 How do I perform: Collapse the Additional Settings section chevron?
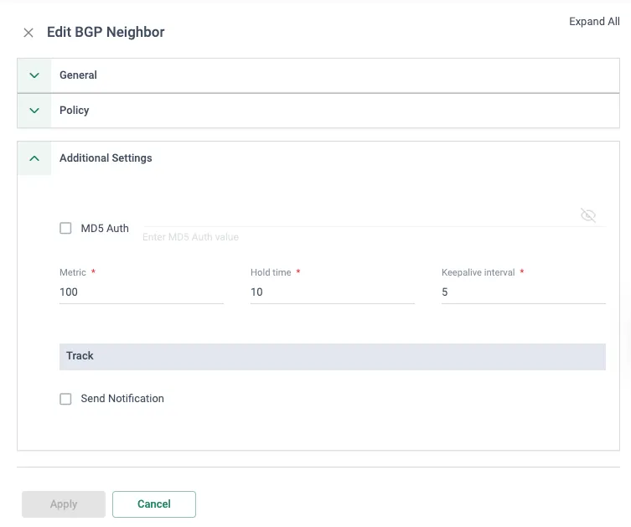[34, 158]
